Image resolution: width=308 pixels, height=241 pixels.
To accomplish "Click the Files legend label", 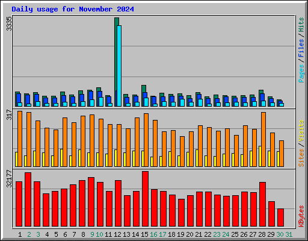I will [301, 48].
